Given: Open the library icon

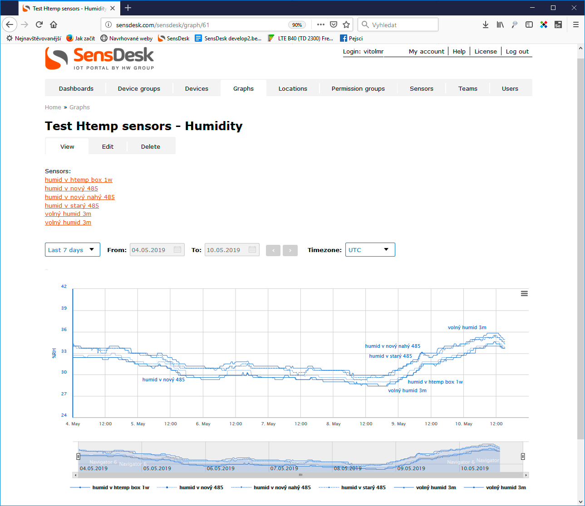Looking at the screenshot, I should [x=500, y=24].
